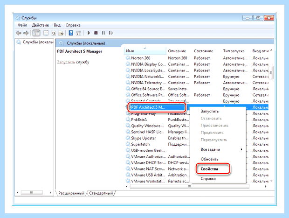Click the gear icon beside Norton 360
289x218 pixels.
(128, 58)
